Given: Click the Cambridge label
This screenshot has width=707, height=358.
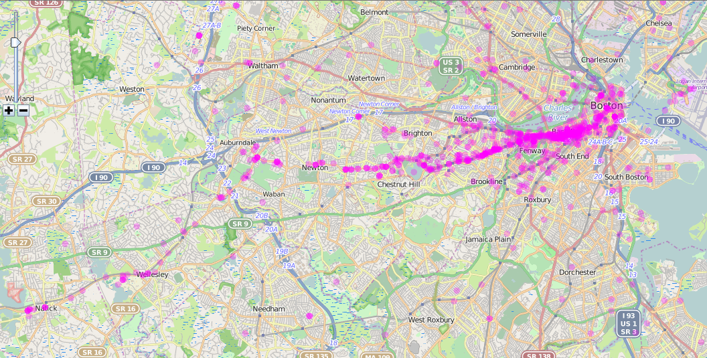Looking at the screenshot, I should [x=517, y=67].
